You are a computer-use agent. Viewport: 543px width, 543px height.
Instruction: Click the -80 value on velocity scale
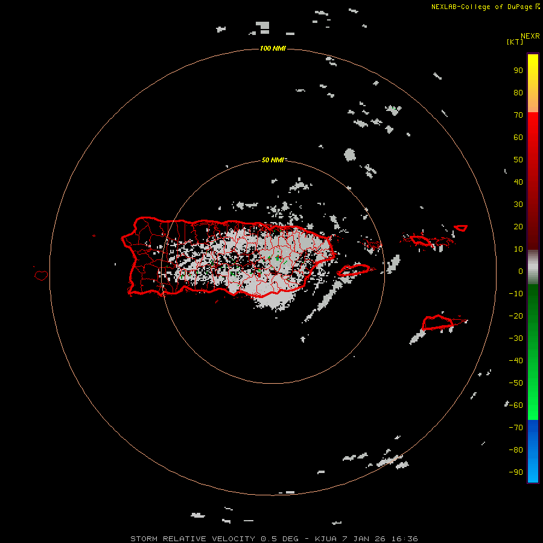point(516,450)
